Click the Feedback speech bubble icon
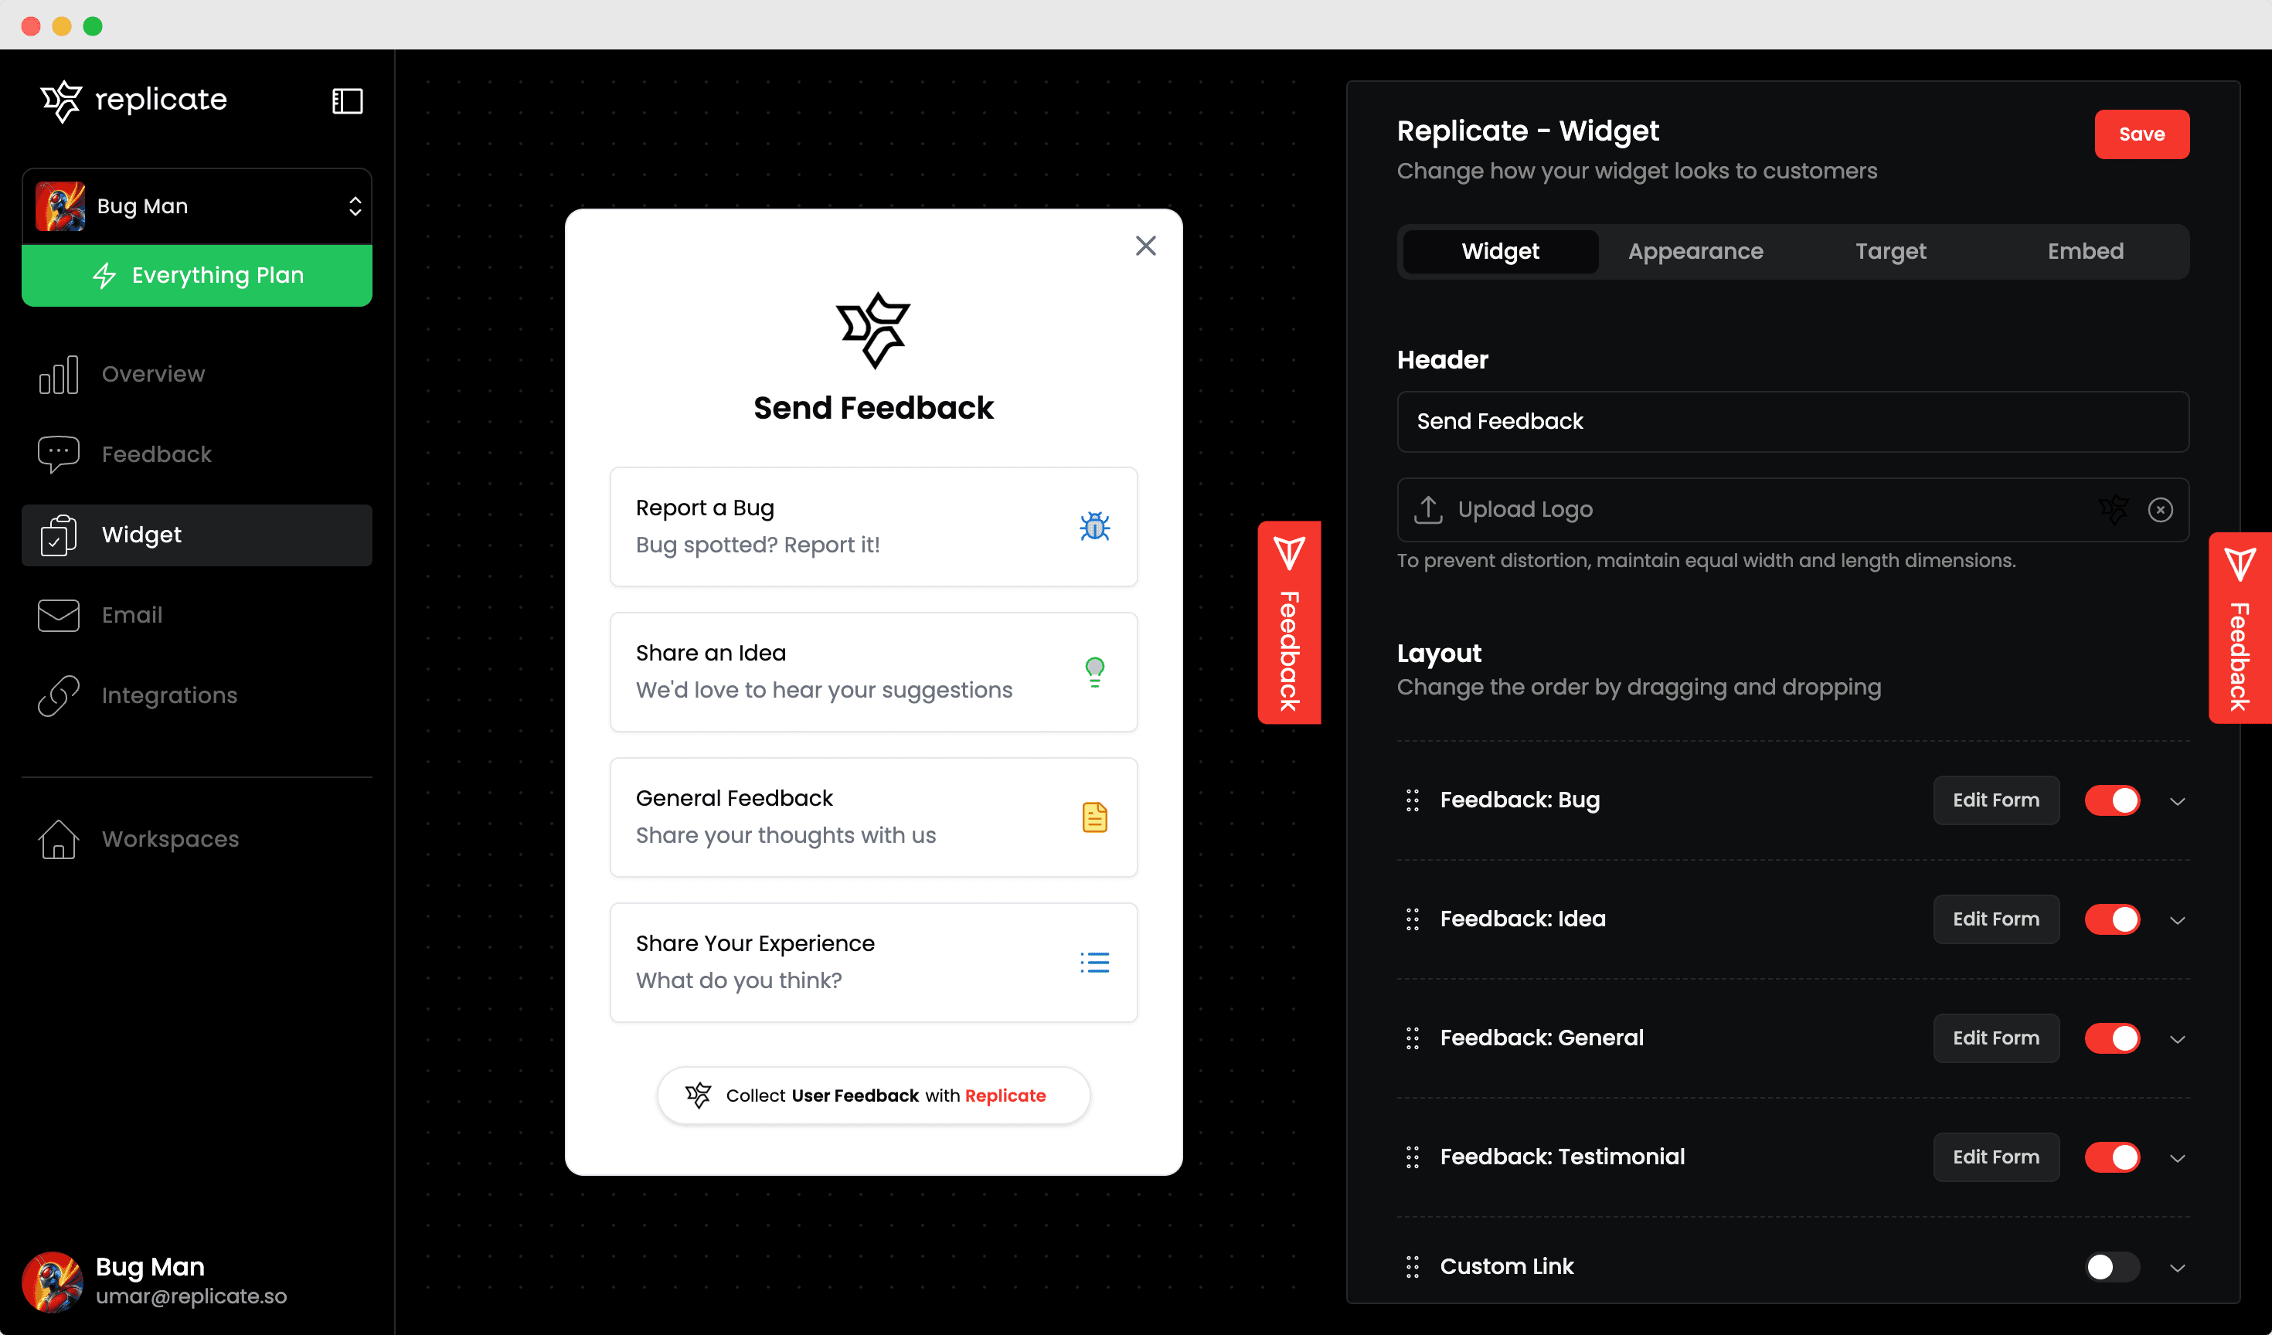 (x=59, y=454)
